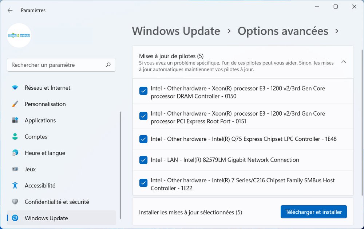Click the Installer les mises à jour sélectionnées (5) text

(x=191, y=212)
